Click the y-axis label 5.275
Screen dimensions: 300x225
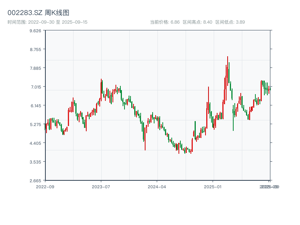point(35,124)
